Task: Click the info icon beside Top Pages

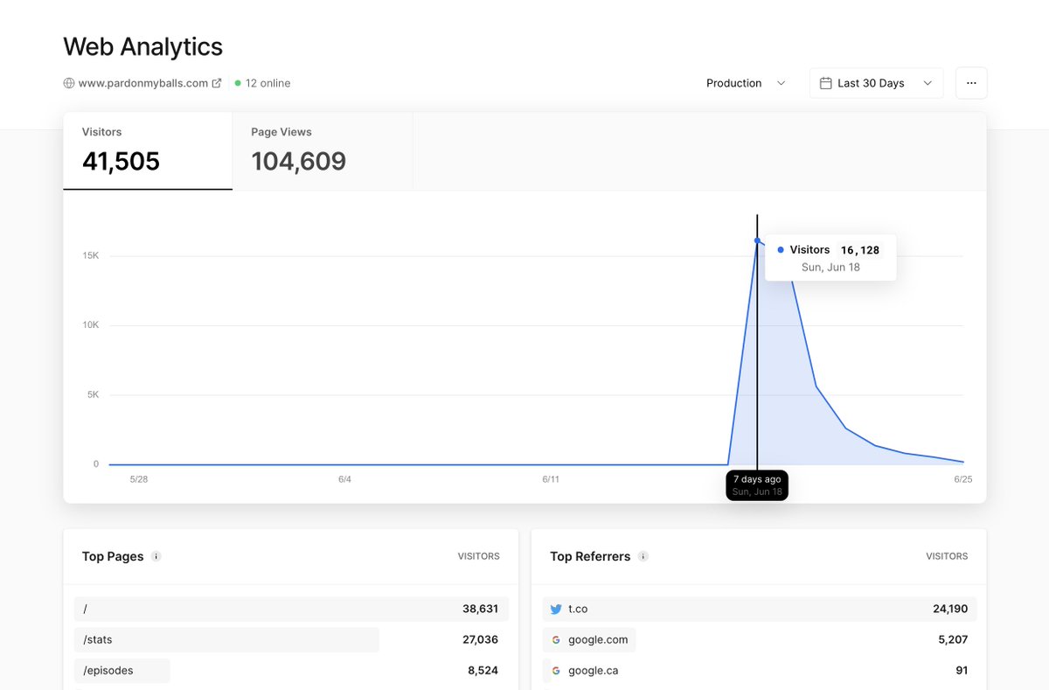Action: click(x=156, y=556)
